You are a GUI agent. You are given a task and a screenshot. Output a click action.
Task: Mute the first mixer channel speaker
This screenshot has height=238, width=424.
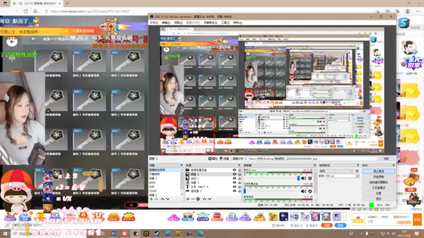[x=304, y=178]
